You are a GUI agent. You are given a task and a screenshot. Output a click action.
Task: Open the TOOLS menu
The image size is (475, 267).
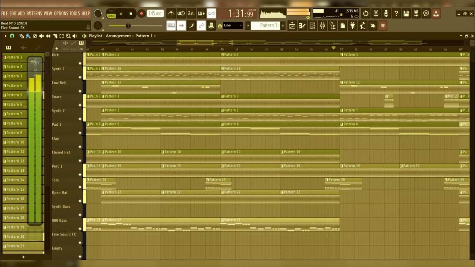coord(75,13)
